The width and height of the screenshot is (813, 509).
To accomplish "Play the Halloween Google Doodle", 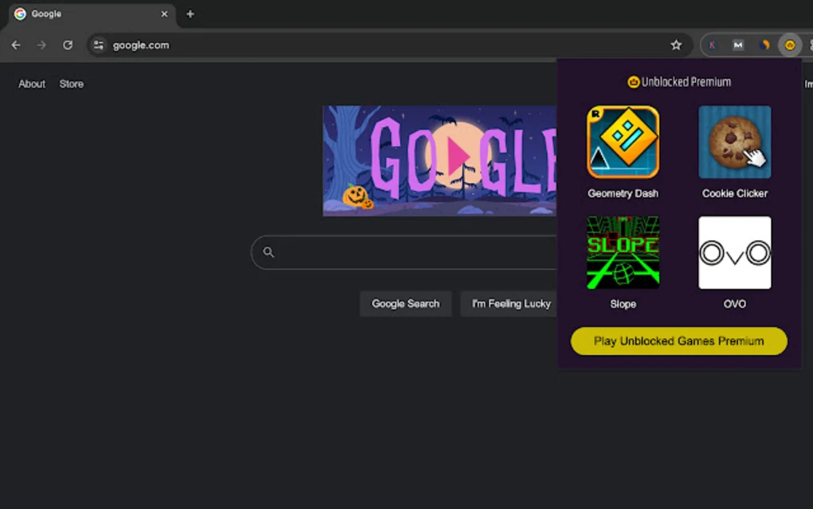I will tap(457, 156).
